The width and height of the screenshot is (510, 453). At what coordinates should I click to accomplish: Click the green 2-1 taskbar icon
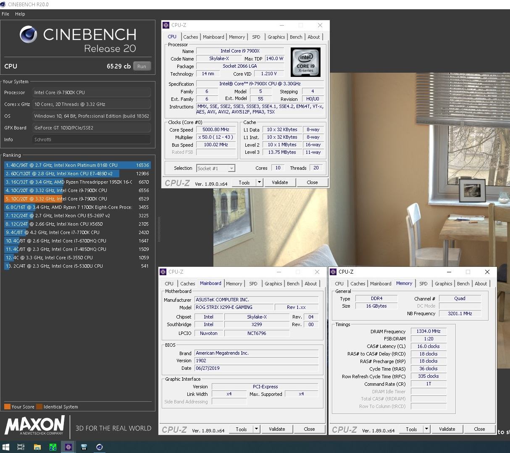53,447
